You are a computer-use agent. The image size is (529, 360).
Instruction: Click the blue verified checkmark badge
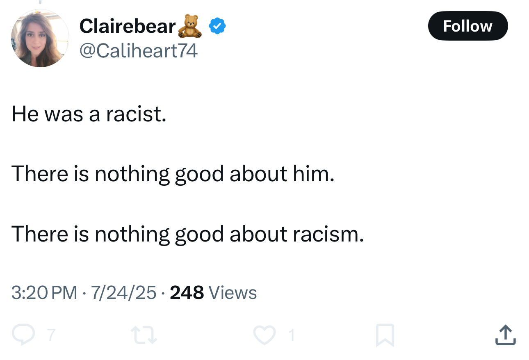[x=217, y=27]
